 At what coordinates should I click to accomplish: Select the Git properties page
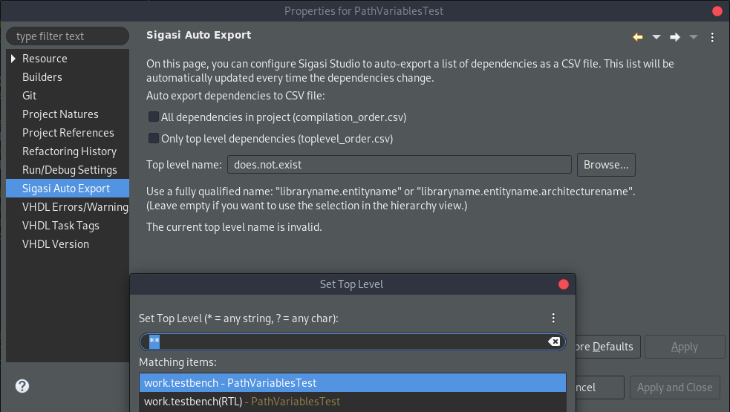tap(29, 96)
